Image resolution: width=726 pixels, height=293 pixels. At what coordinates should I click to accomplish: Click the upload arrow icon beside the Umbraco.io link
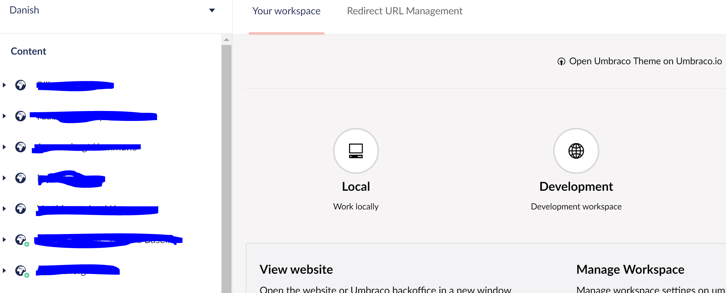pyautogui.click(x=561, y=61)
